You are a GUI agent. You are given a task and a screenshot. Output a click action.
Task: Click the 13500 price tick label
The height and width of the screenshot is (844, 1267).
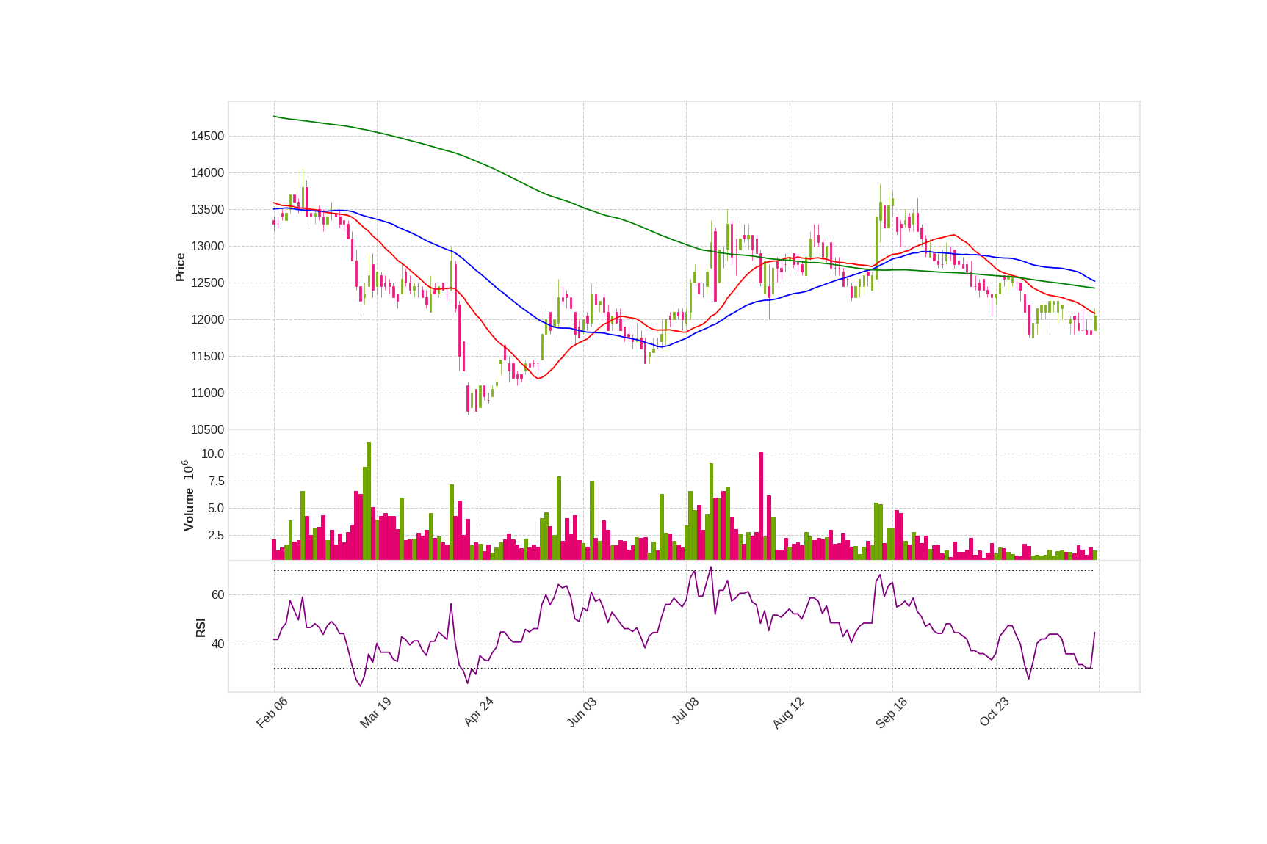(x=207, y=210)
